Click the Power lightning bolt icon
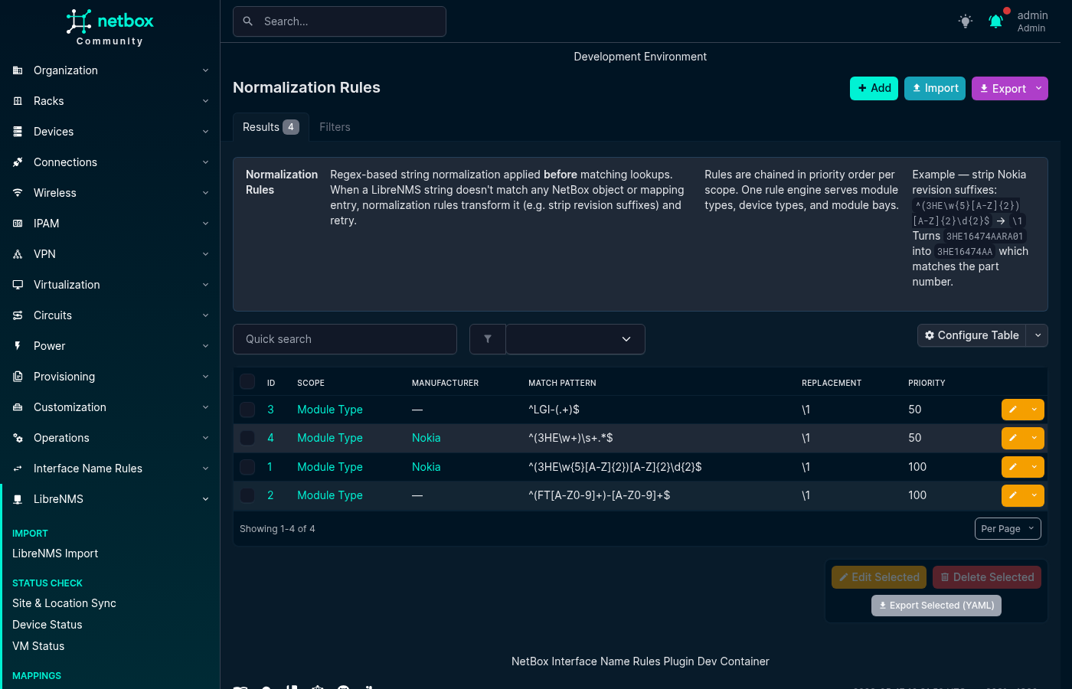The width and height of the screenshot is (1072, 689). [x=18, y=346]
